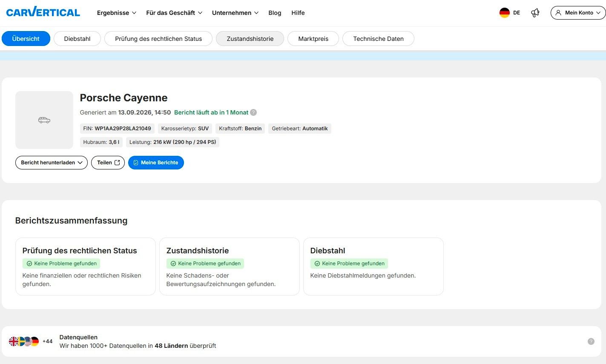
Task: Switch to the Technische Daten tab
Action: (378, 39)
